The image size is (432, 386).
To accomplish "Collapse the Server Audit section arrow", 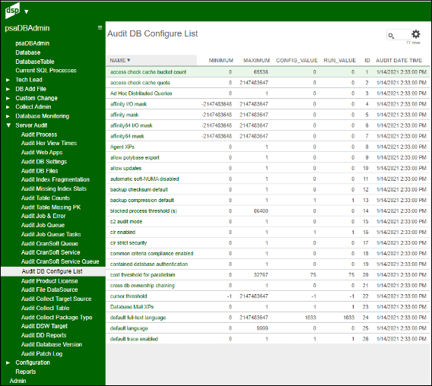I will coord(8,125).
